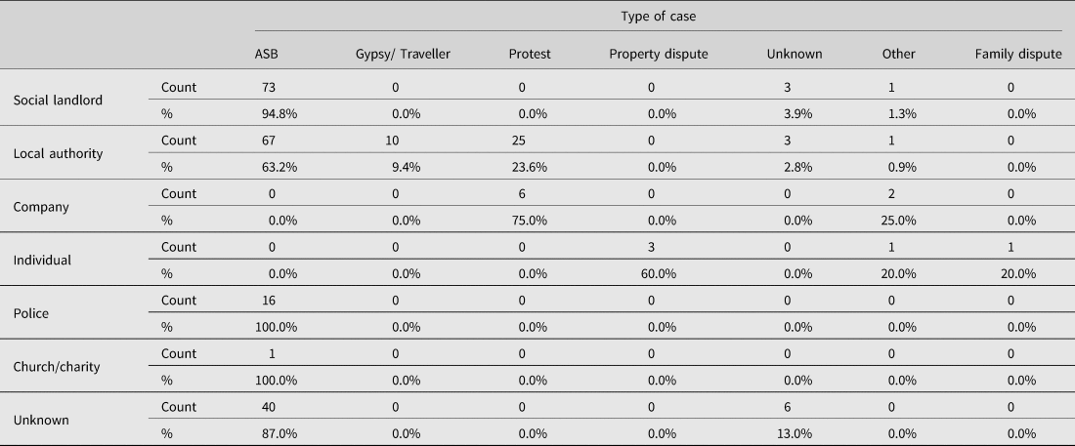Click the 'Type of case' header
This screenshot has height=446, width=1075.
(658, 16)
